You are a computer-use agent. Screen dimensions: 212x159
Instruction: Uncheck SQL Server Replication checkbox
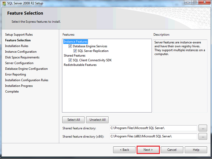point(75,51)
